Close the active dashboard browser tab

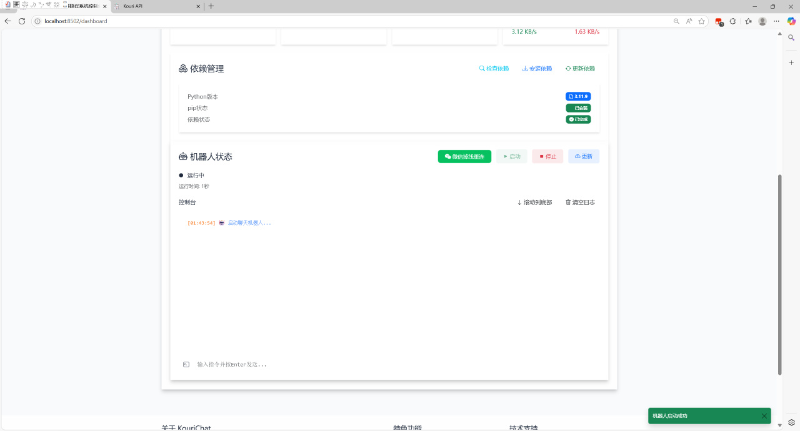click(104, 6)
